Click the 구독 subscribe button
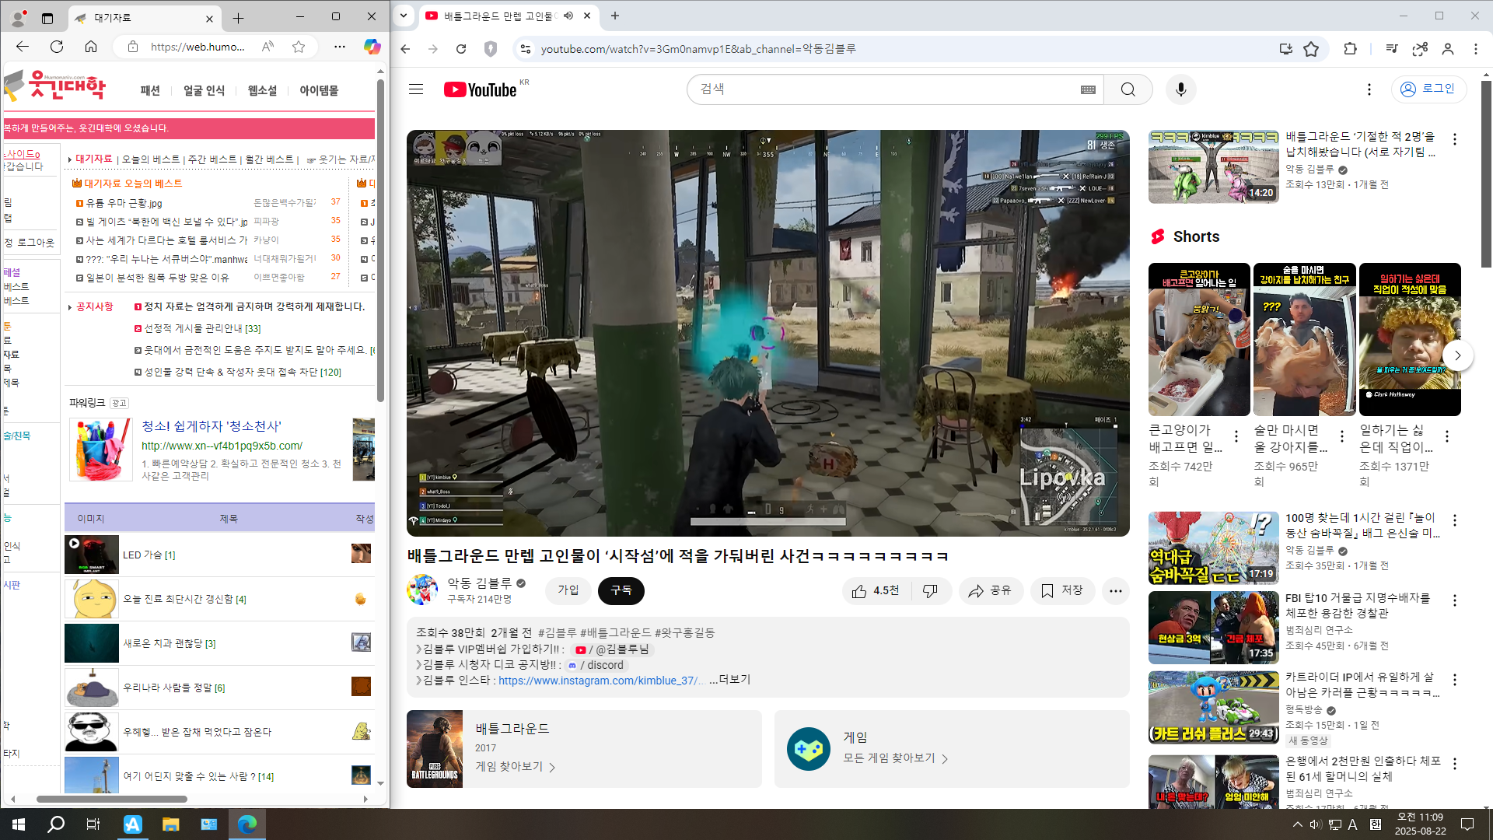1493x840 pixels. tap(621, 591)
